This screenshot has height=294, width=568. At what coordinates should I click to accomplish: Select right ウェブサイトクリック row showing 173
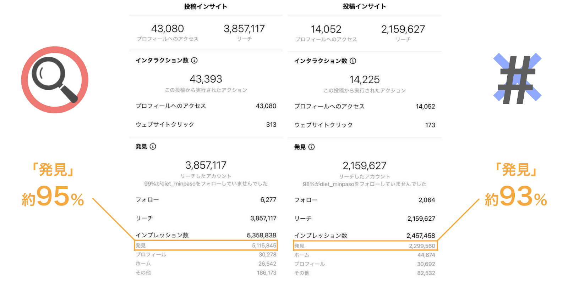pos(365,125)
